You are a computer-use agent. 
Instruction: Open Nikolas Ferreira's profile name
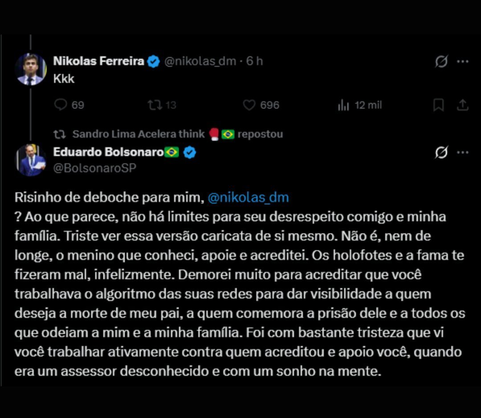click(98, 61)
